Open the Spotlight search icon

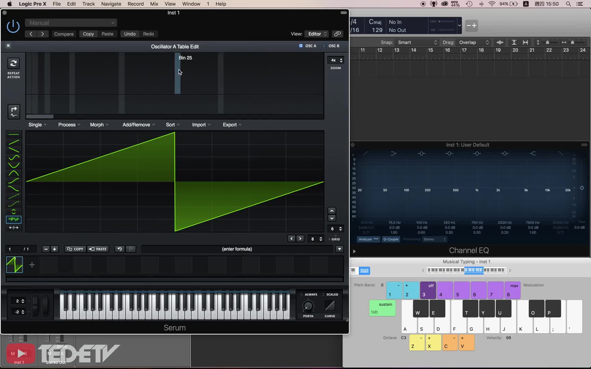[568, 4]
